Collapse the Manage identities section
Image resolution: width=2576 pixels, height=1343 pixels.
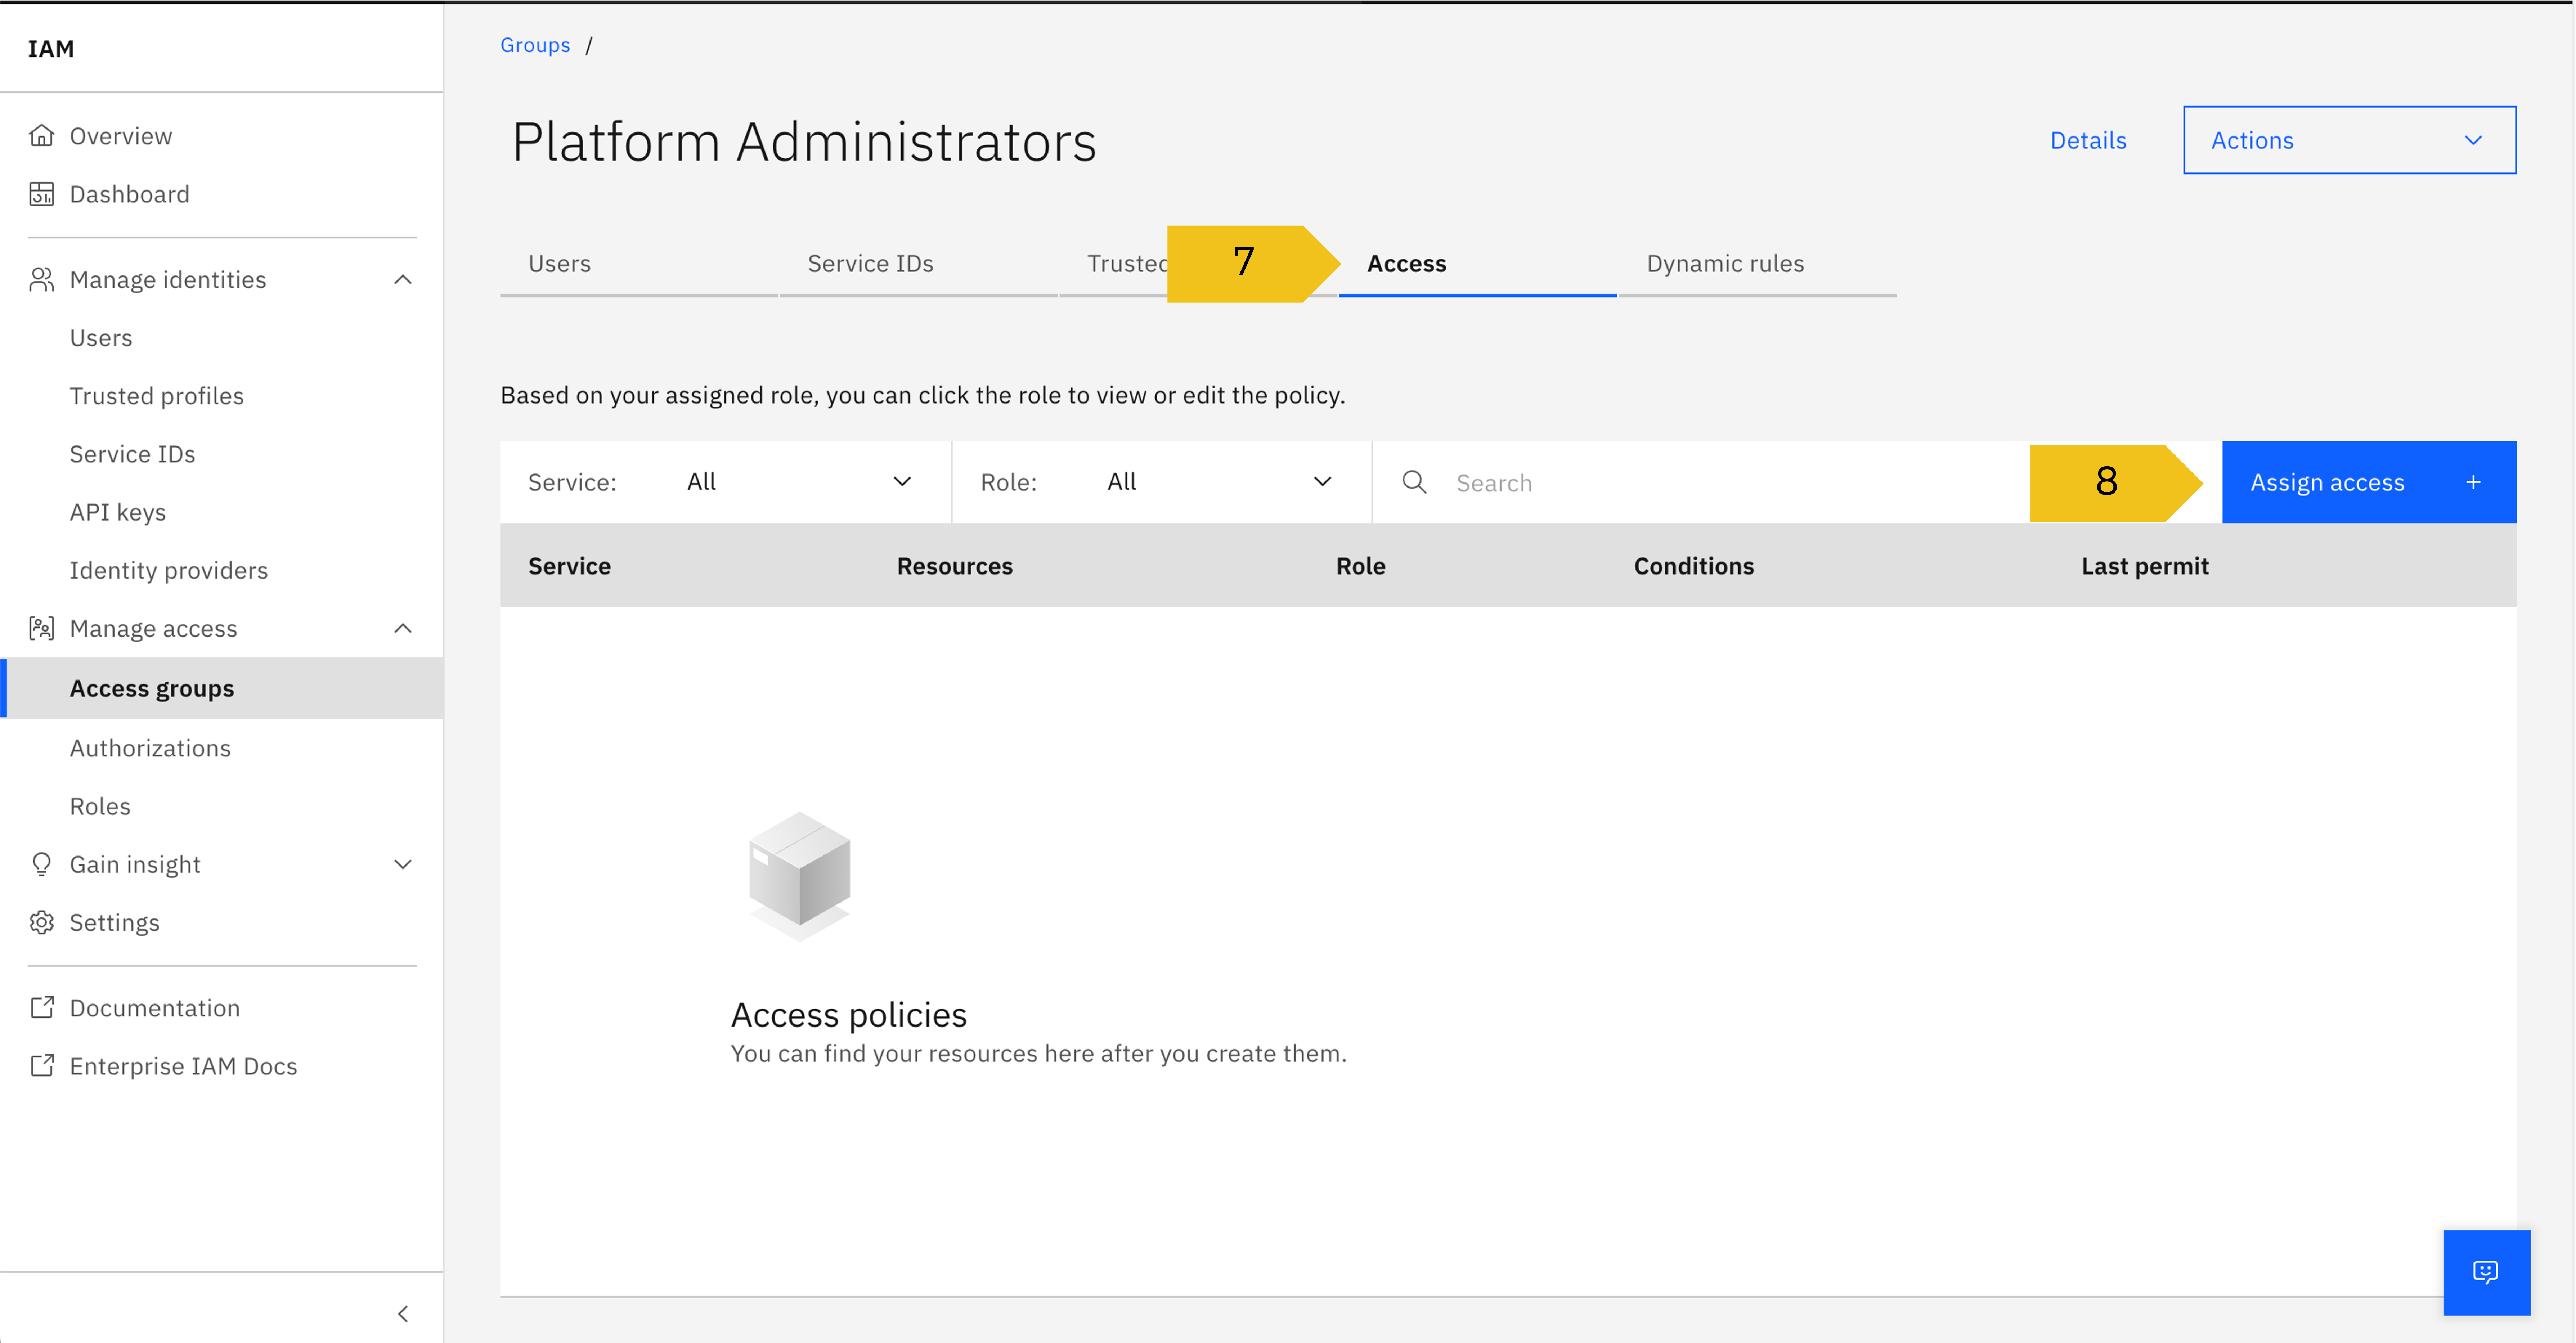(403, 279)
